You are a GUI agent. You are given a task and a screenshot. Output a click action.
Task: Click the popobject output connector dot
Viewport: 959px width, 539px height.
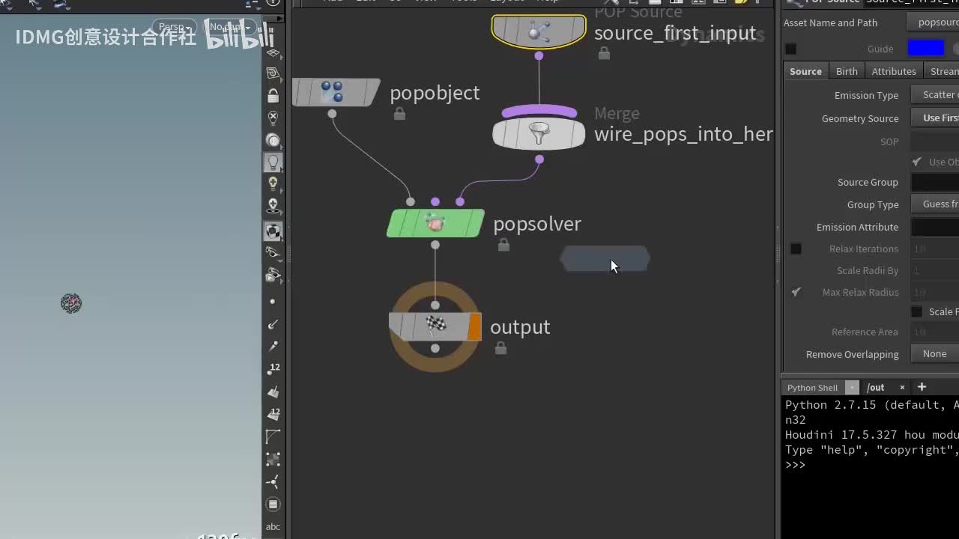pos(332,114)
